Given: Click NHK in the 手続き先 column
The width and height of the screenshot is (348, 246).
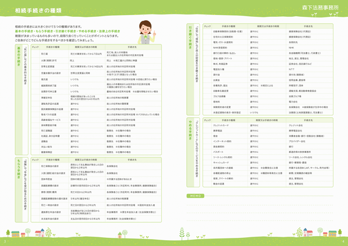Looking at the screenshot, I should (291, 48).
